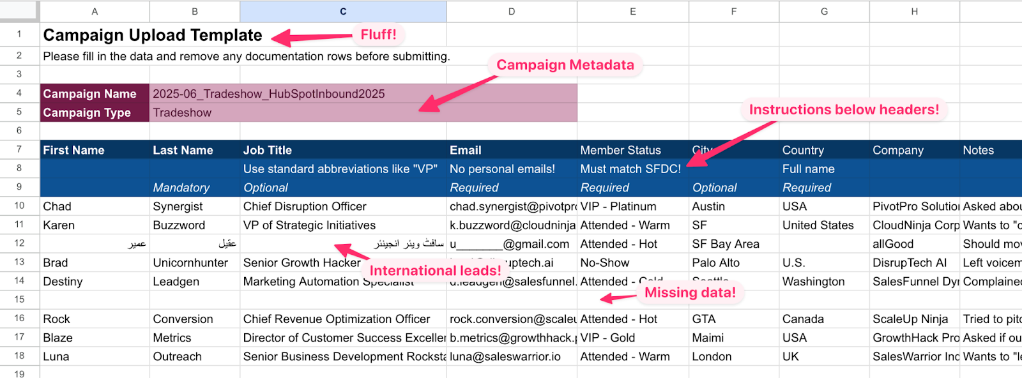Click the 'Campaign Metadata' annotation label

tap(565, 65)
